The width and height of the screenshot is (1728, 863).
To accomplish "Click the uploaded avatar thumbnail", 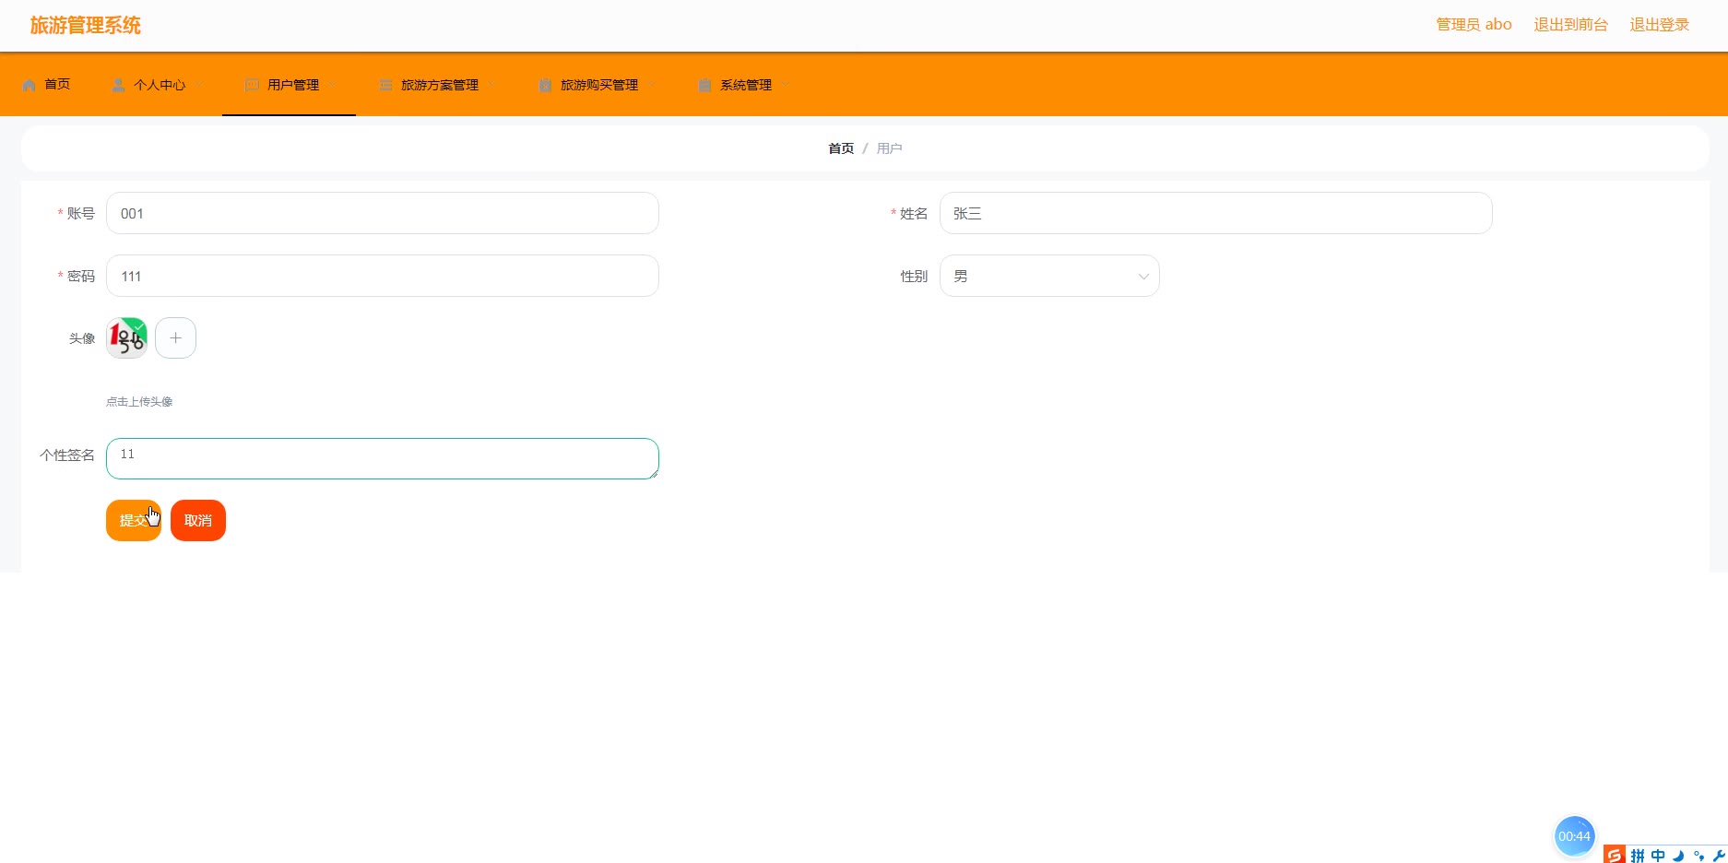I will point(126,337).
